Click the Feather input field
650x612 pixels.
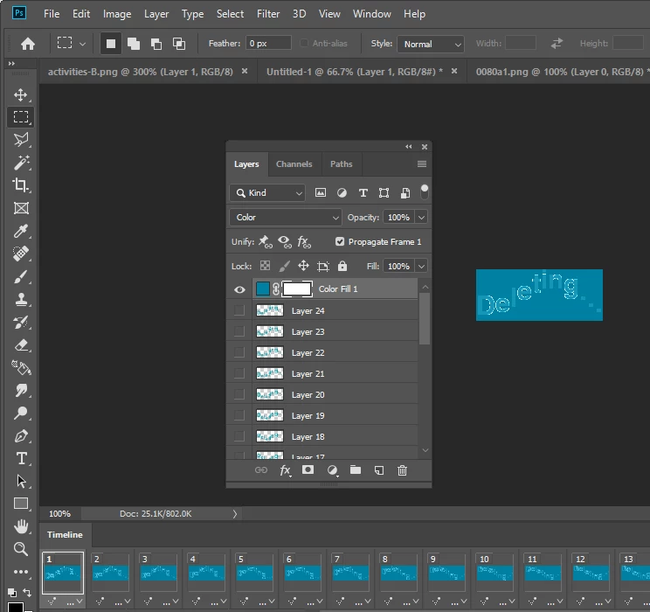point(268,43)
